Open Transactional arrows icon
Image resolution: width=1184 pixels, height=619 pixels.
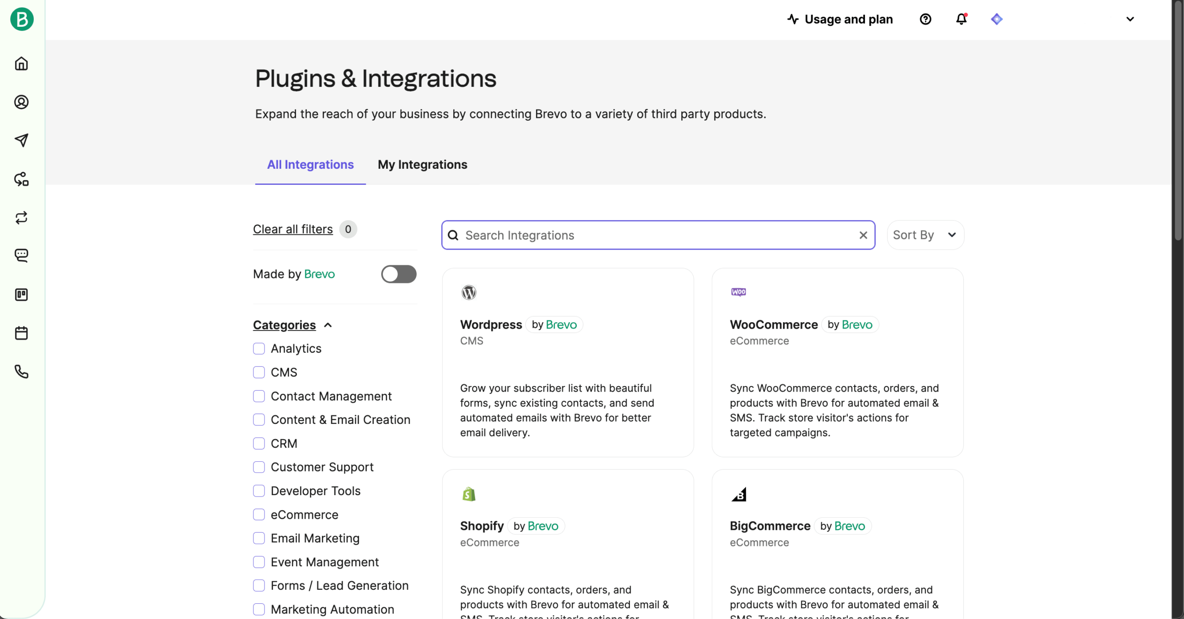click(x=21, y=217)
